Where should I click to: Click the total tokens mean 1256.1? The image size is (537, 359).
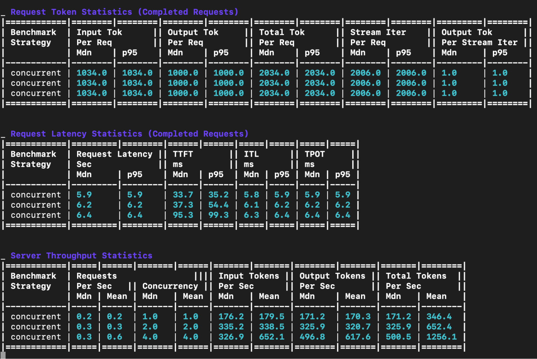click(441, 337)
